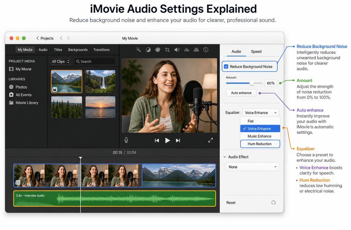Open the color correction palette icon
Viewport: 351px width, 230px height.
(x=158, y=50)
